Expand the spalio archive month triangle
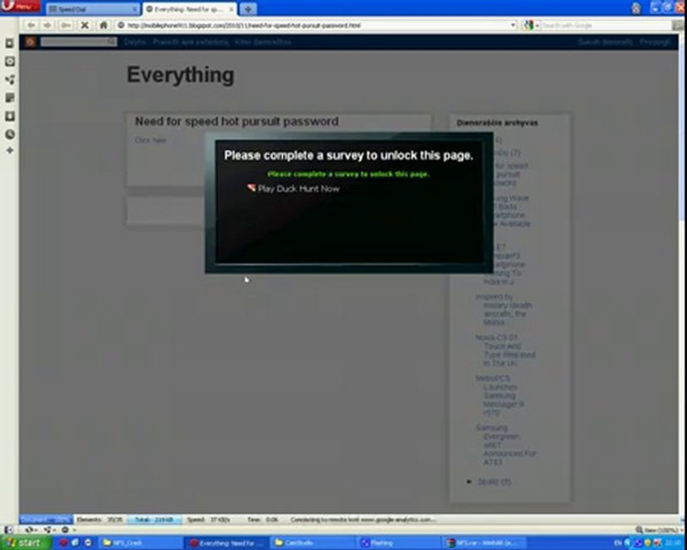The height and width of the screenshot is (550, 687). click(x=469, y=481)
